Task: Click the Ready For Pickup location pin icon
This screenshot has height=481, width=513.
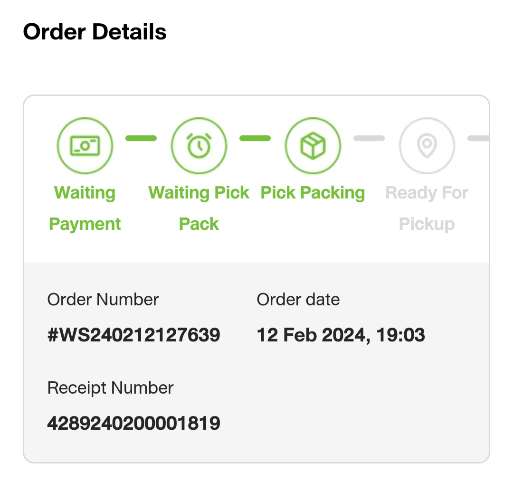Action: pos(427,146)
